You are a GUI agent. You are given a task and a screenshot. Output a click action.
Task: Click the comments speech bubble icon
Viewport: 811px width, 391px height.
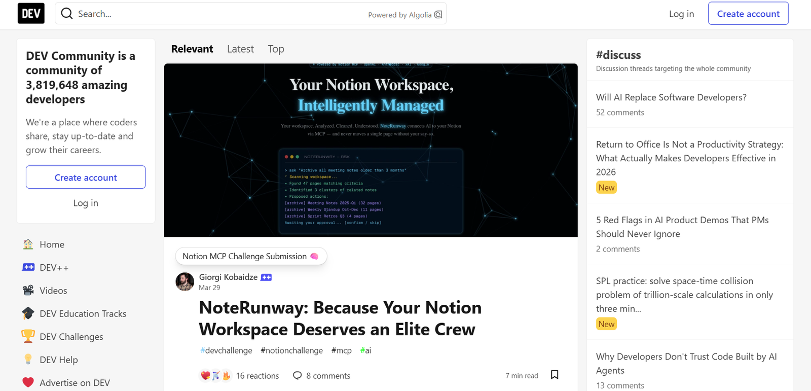pyautogui.click(x=298, y=375)
